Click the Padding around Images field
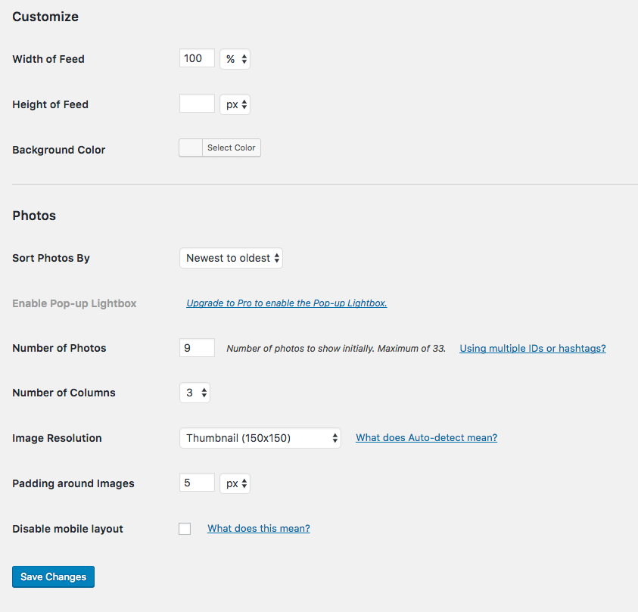The width and height of the screenshot is (638, 612). coord(197,483)
